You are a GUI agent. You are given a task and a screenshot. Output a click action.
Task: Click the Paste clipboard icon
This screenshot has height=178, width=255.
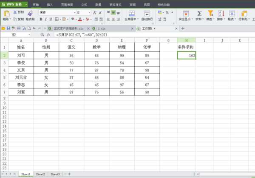pos(7,14)
